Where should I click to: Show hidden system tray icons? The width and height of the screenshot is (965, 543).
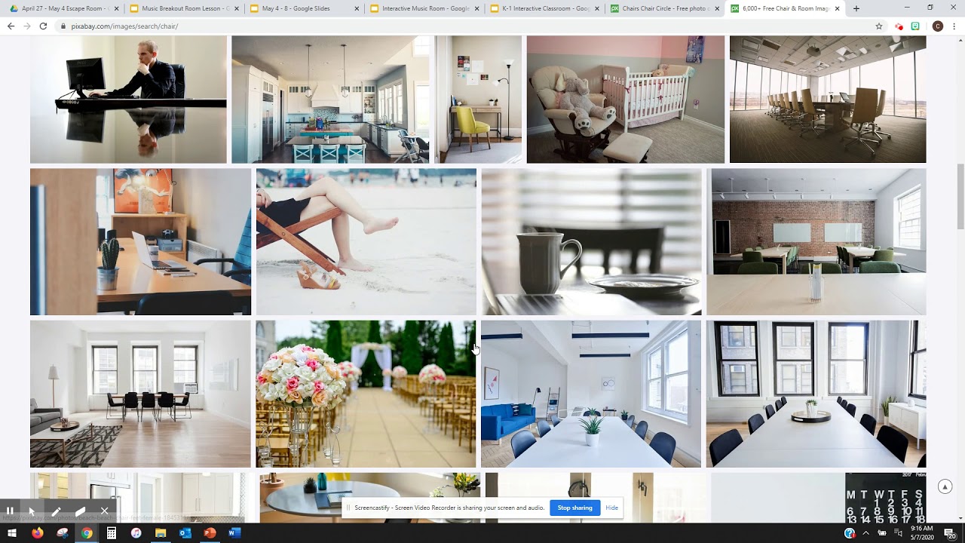pos(865,533)
